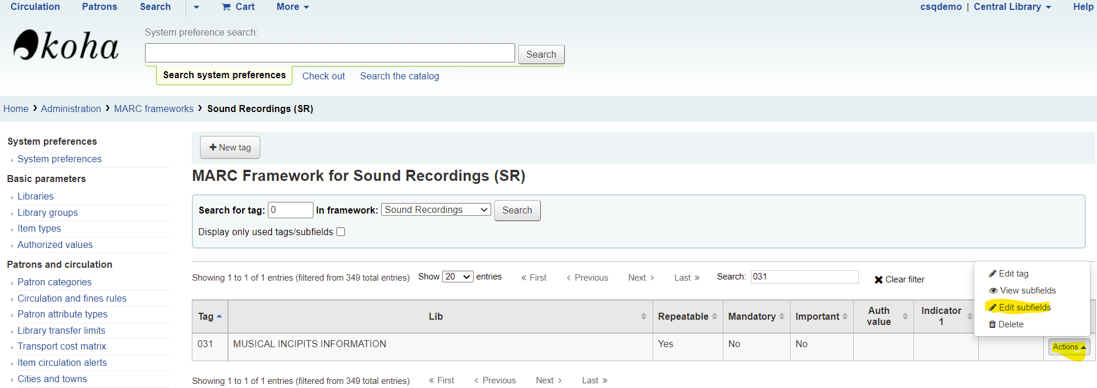Open the dropdown arrow next to Search menu
Image resolution: width=1097 pixels, height=388 pixels.
coord(196,7)
